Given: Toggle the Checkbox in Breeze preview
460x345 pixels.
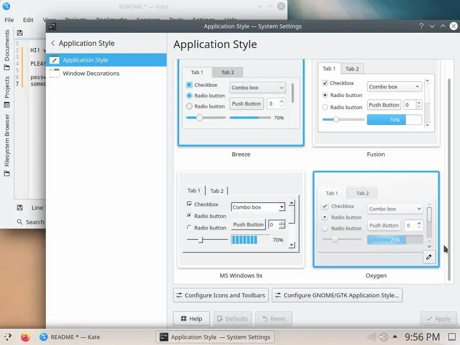Looking at the screenshot, I should 189,85.
